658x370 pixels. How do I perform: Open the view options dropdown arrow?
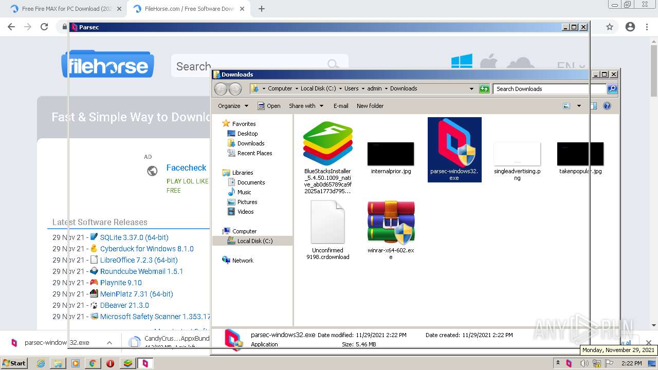tap(579, 106)
